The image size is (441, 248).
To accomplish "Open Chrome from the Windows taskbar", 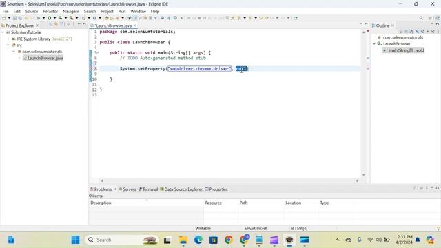I will pyautogui.click(x=229, y=240).
